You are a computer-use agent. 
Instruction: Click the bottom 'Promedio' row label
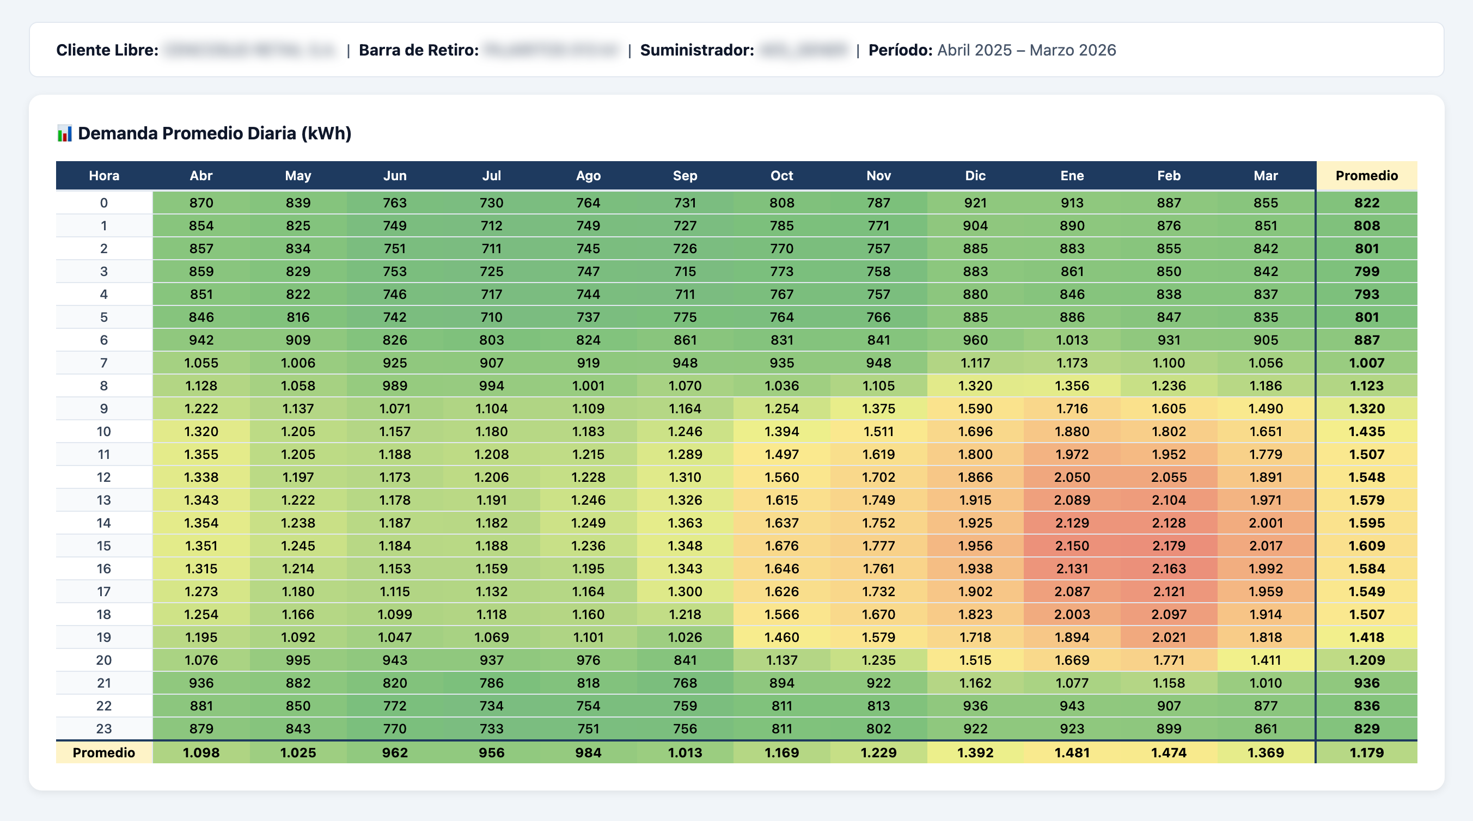(x=103, y=752)
